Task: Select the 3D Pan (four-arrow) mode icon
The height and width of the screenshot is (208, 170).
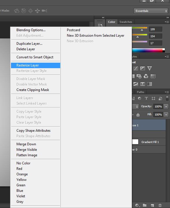Action: coord(31,11)
